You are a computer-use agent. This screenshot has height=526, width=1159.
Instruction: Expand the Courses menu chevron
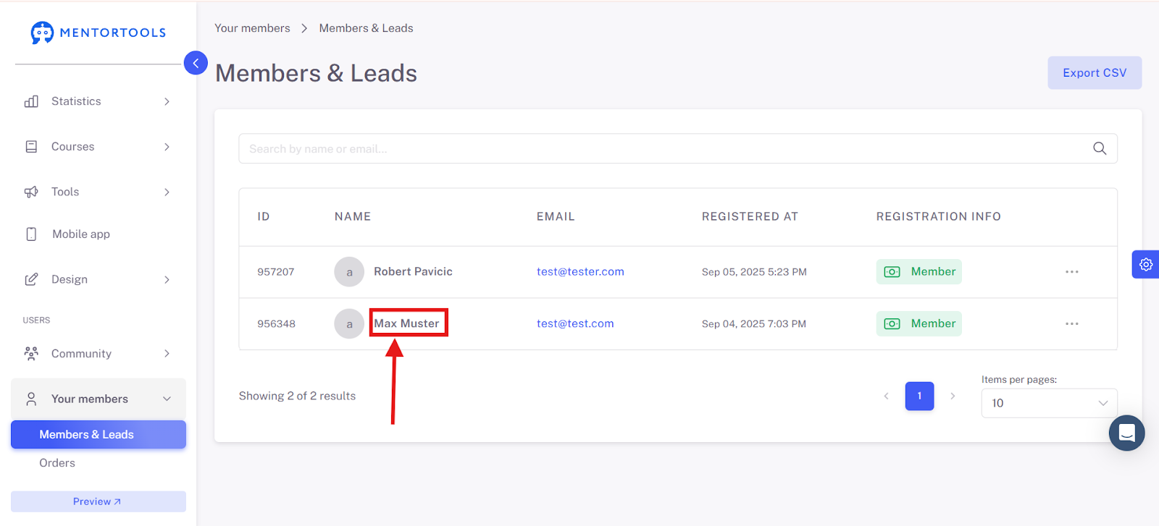pyautogui.click(x=167, y=147)
